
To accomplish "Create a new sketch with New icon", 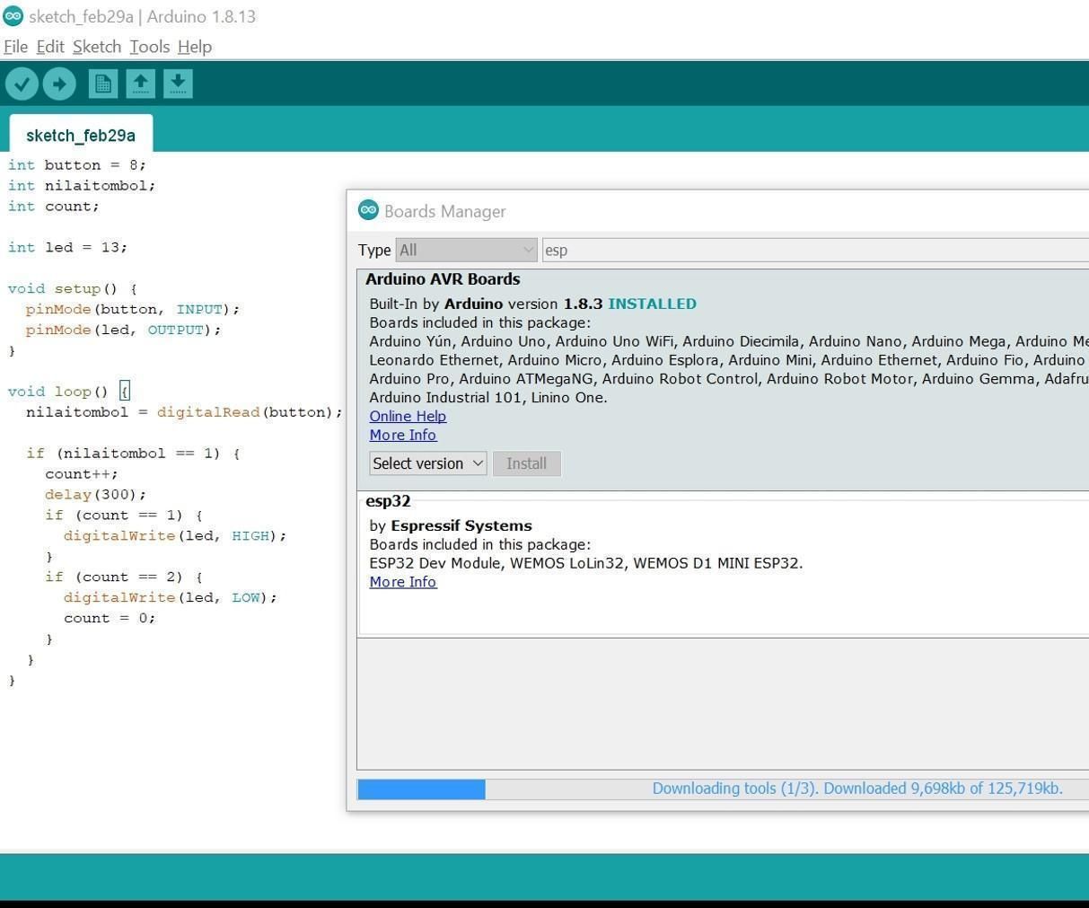I will [x=102, y=84].
